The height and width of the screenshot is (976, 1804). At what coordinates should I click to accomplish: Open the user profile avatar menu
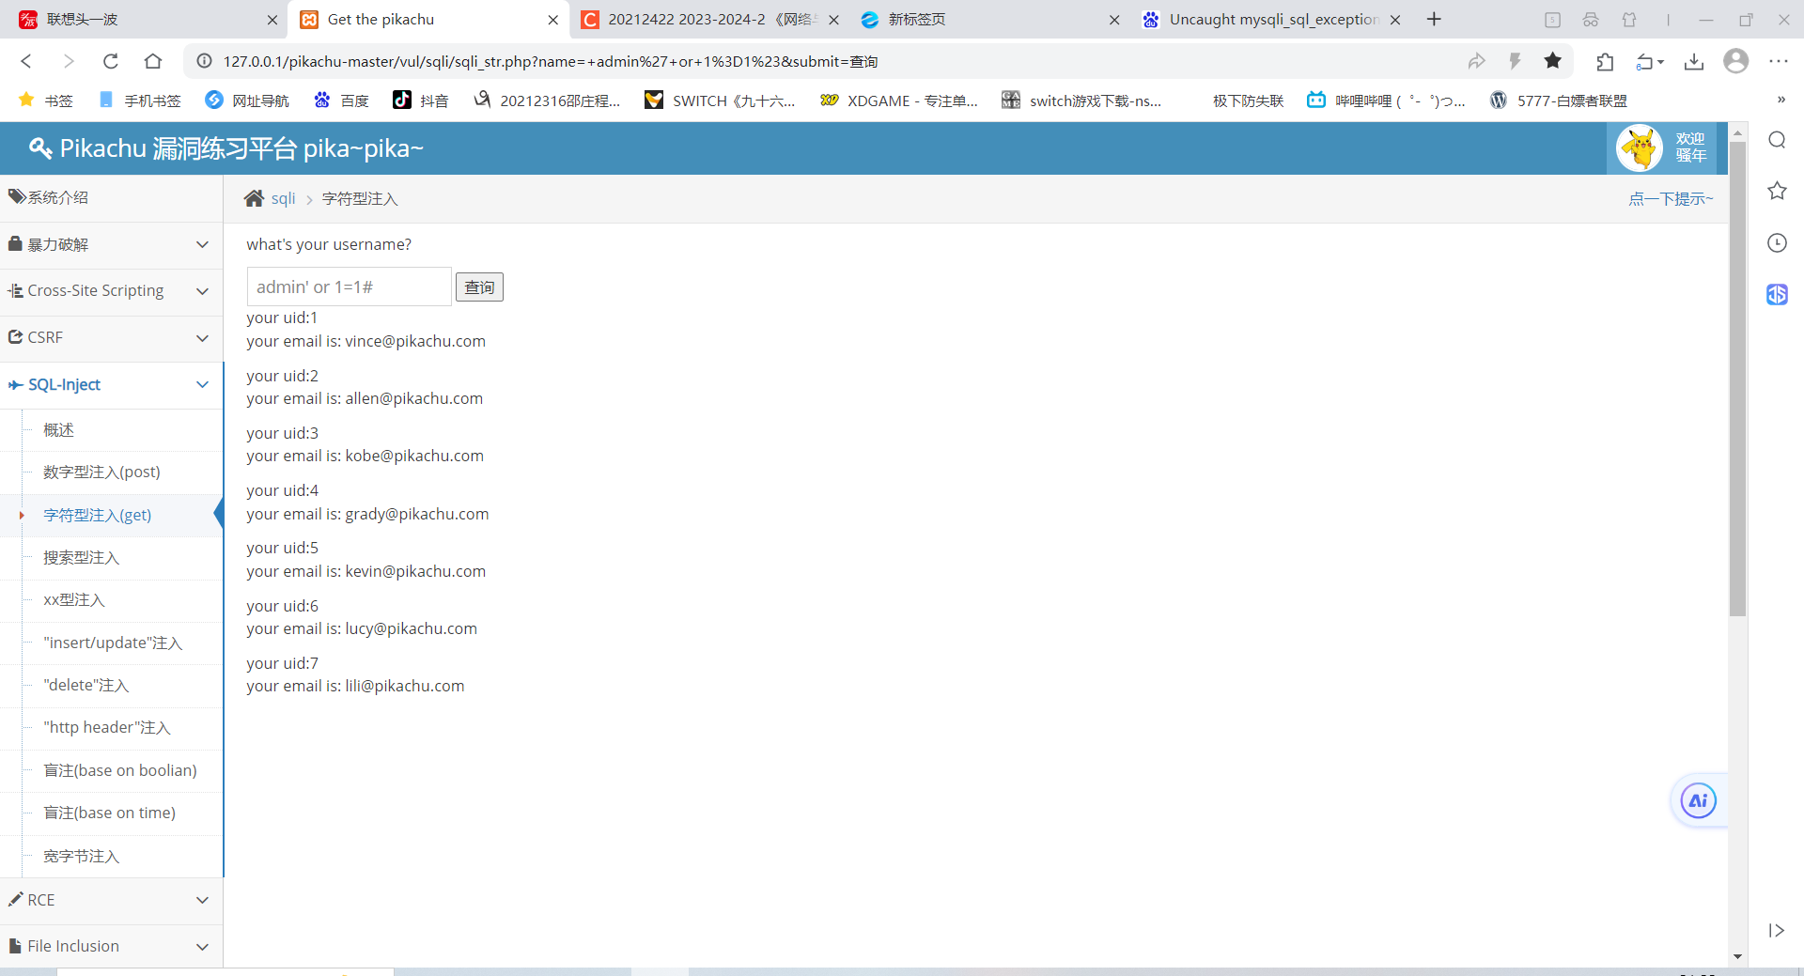click(1736, 61)
